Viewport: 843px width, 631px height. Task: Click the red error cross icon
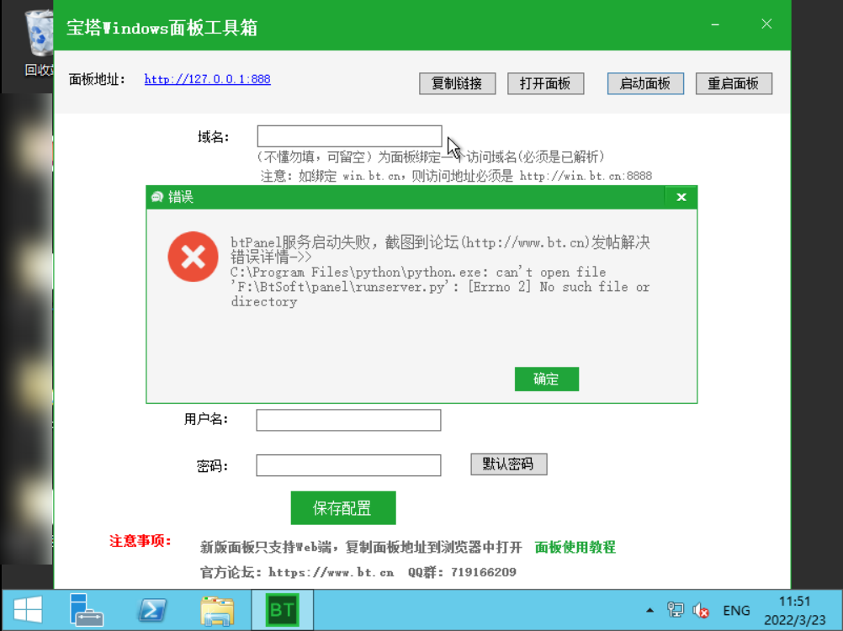click(193, 257)
